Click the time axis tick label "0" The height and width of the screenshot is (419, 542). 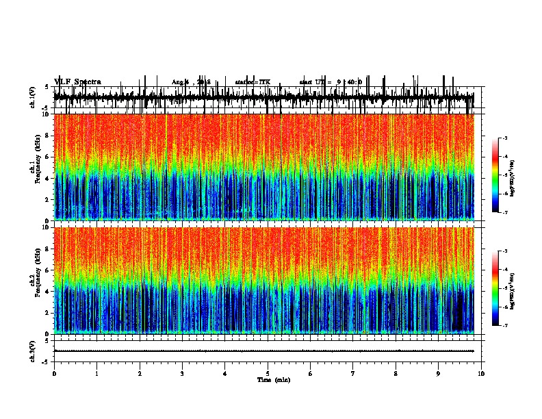pos(54,374)
